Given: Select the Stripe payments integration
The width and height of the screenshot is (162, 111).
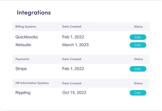Looking at the screenshot, I should pos(21,69).
